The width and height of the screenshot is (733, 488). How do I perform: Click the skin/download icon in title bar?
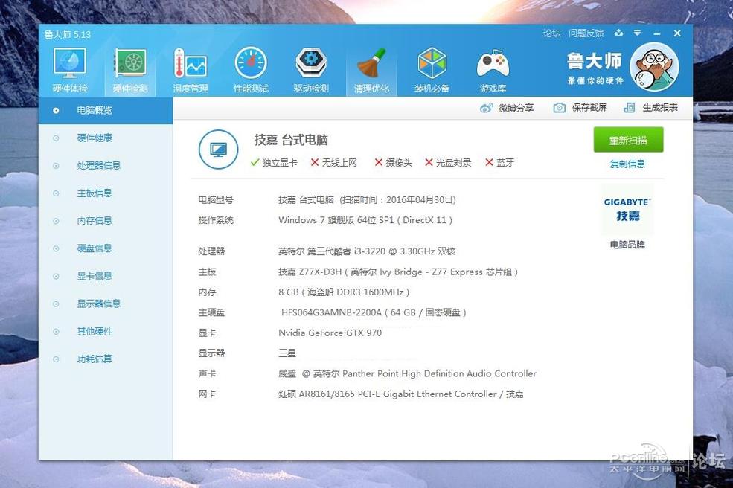coord(619,33)
